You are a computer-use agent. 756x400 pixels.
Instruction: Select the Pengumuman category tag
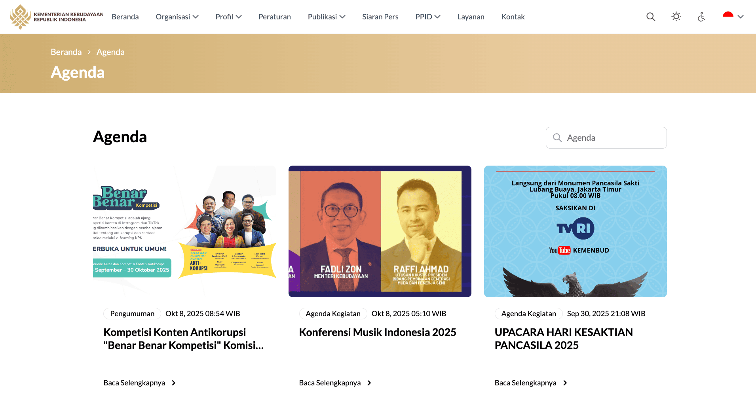[x=132, y=313]
